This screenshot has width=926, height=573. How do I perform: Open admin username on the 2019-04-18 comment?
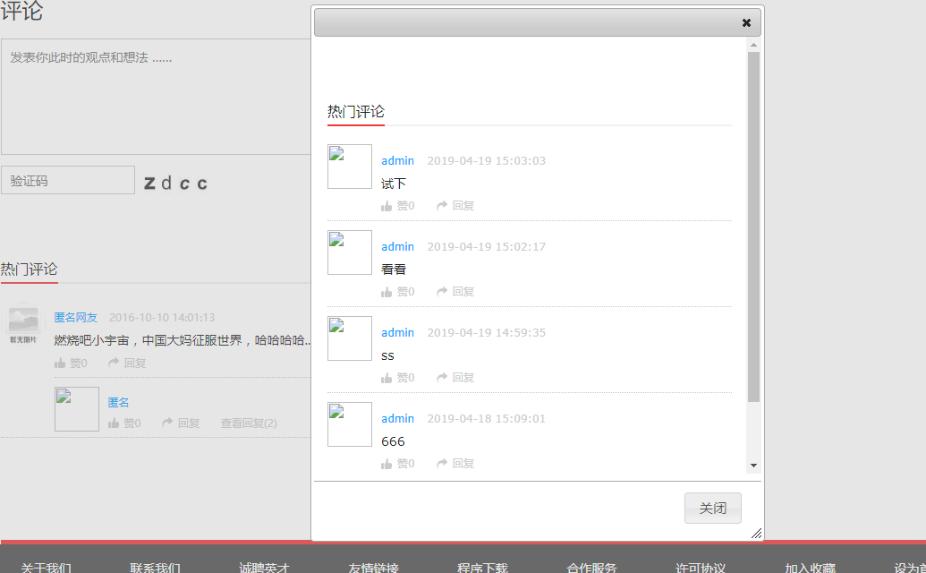pyautogui.click(x=397, y=419)
